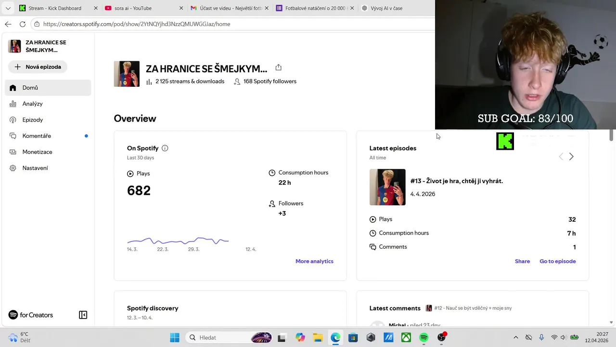This screenshot has height=347, width=616.
Task: Click the Consumption hours clock icon in On Spotify
Action: 272,173
